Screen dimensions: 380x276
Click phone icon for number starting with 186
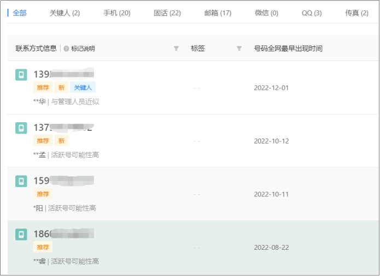[21, 235]
